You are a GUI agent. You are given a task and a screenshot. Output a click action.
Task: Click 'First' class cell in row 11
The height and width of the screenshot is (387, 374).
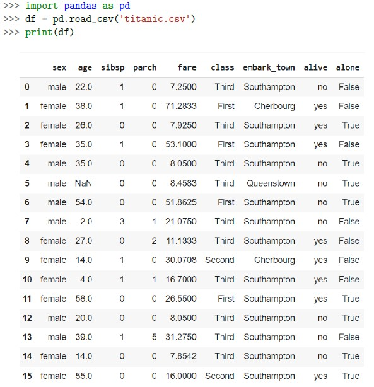[226, 299]
